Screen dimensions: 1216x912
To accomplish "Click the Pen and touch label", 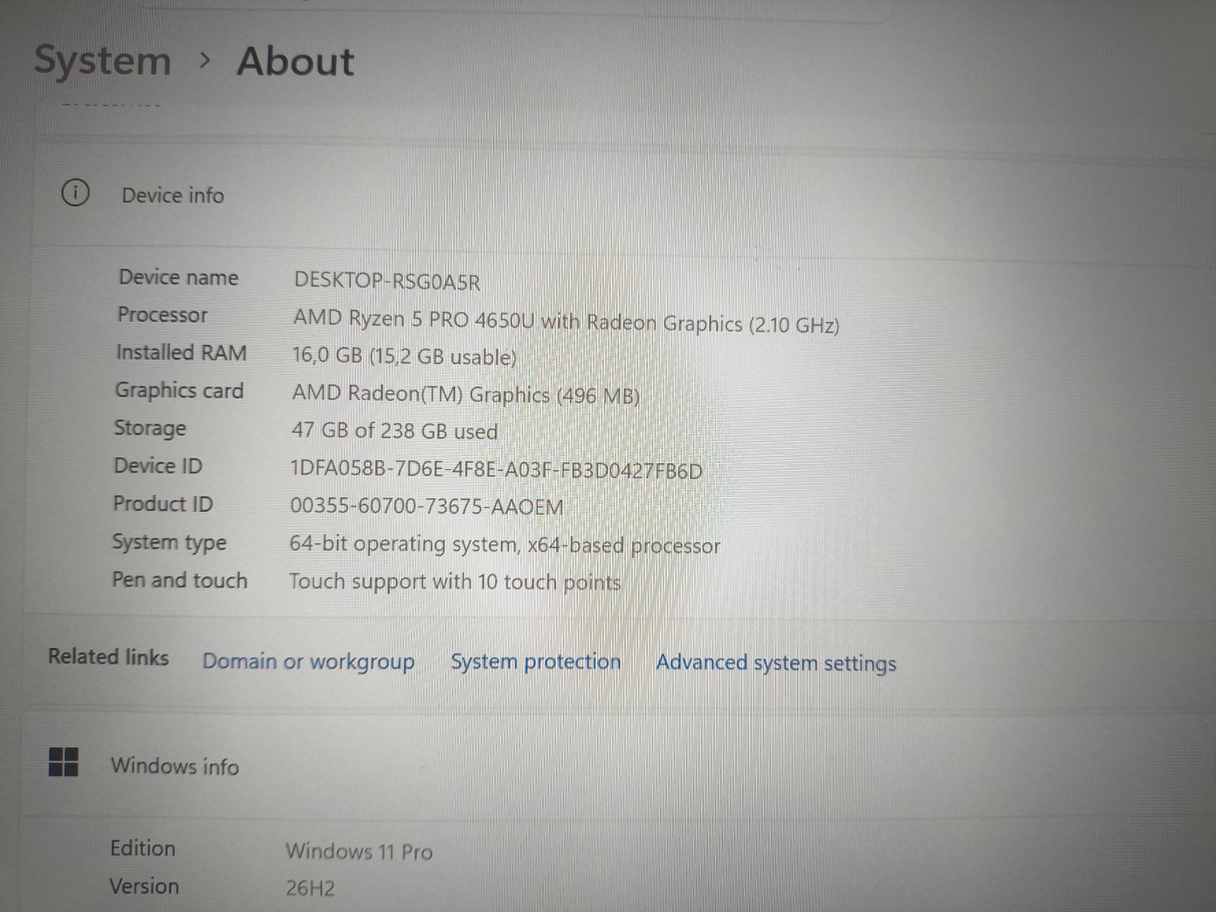I will pyautogui.click(x=179, y=579).
